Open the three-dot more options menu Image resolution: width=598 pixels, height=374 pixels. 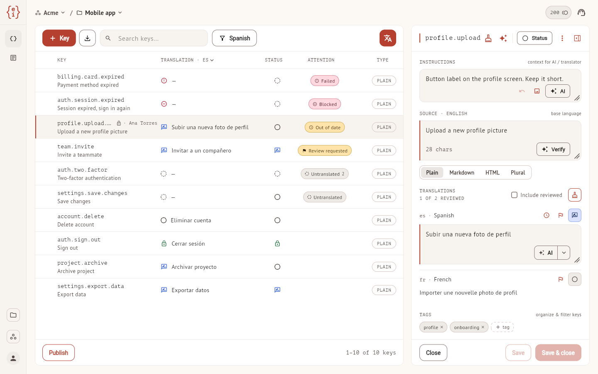click(562, 38)
